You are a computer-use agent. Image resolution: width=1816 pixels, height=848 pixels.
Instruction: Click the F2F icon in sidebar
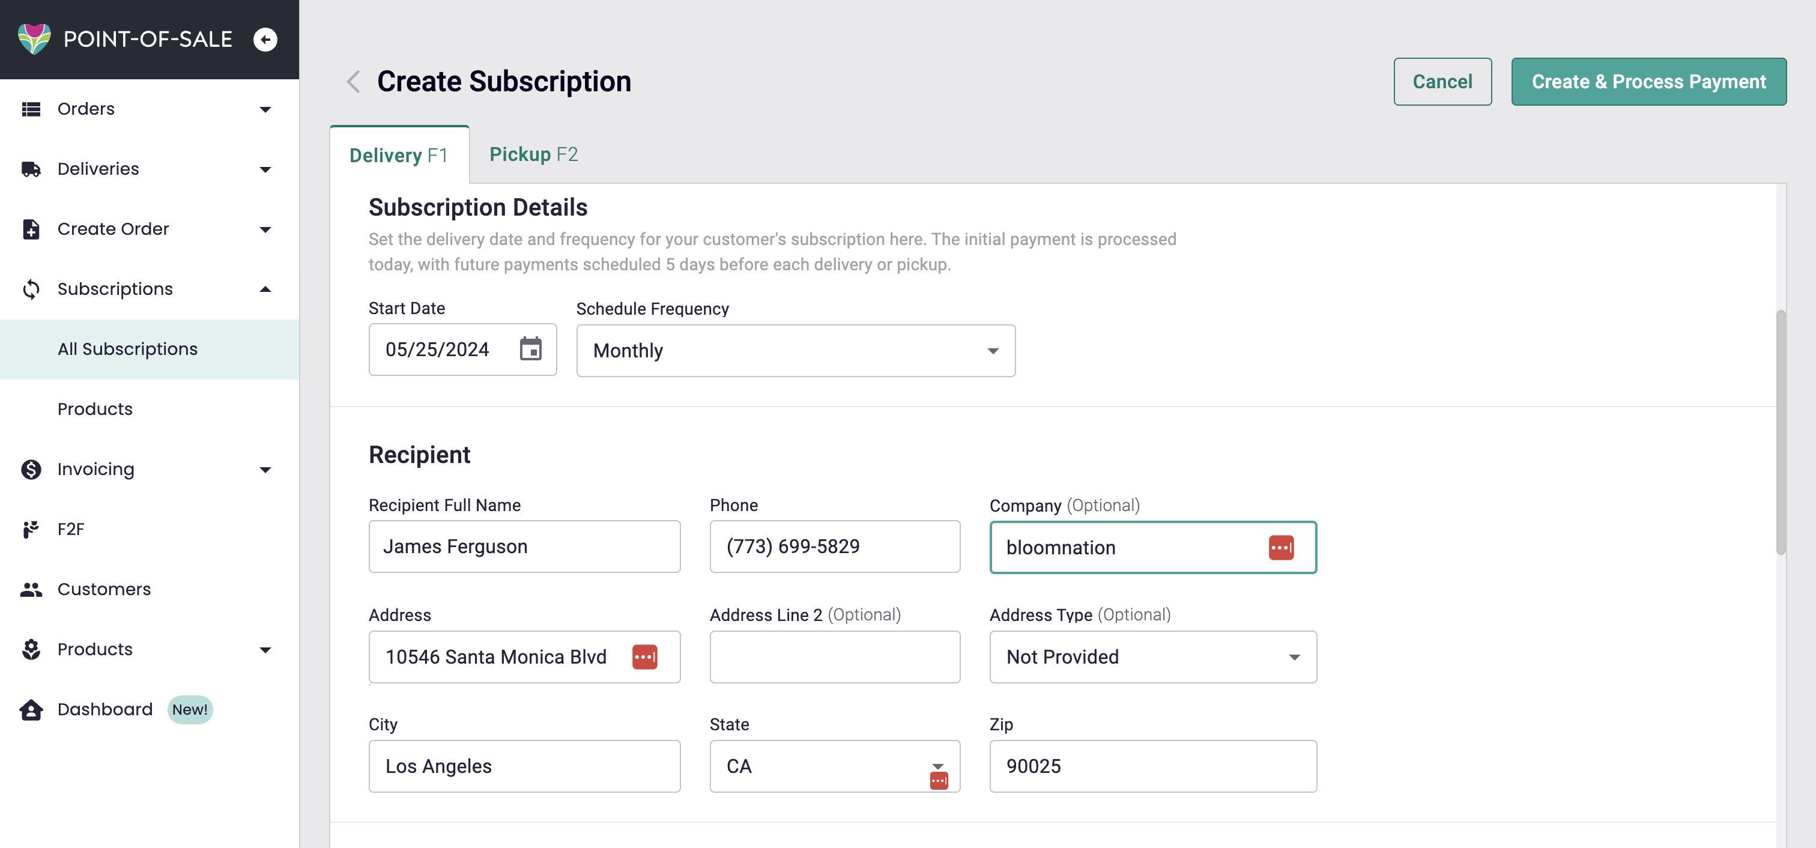coord(31,529)
